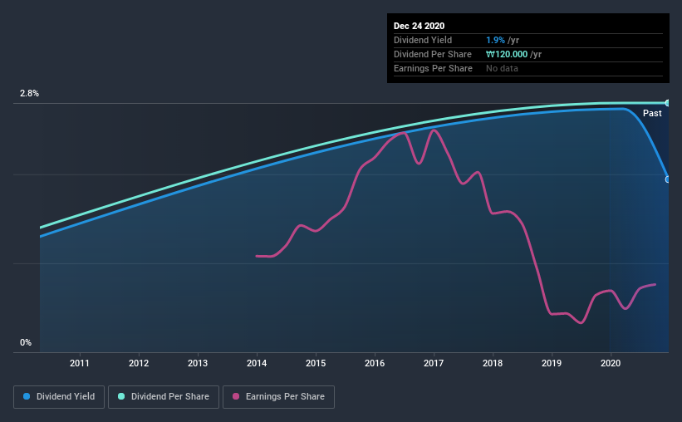This screenshot has width=682, height=422.
Task: Select the 2011 x-axis year label
Action: tap(80, 363)
